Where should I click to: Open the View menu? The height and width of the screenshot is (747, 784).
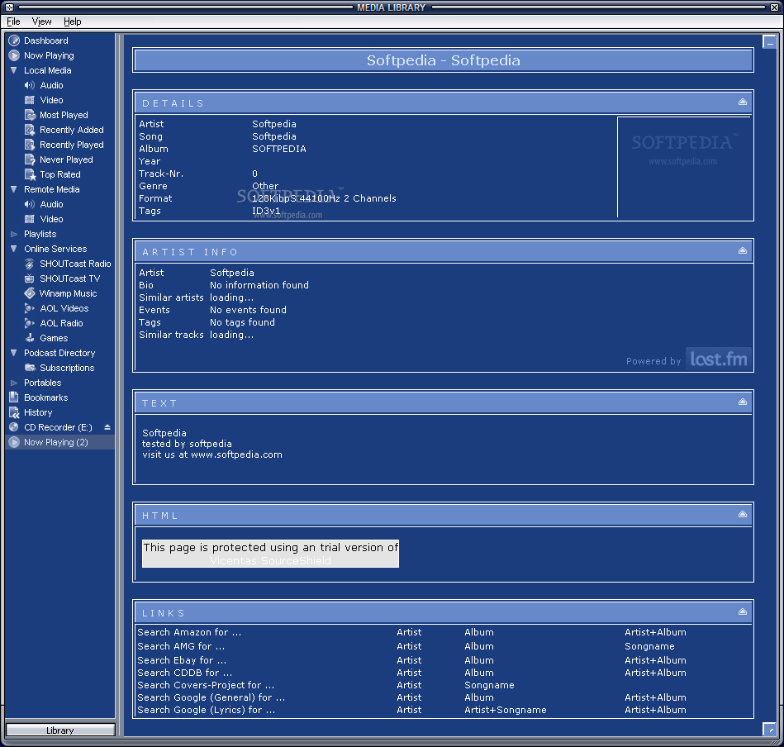tap(41, 21)
